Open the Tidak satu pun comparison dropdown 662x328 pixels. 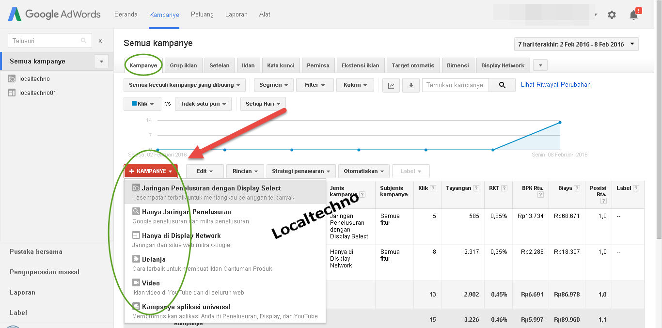point(203,104)
